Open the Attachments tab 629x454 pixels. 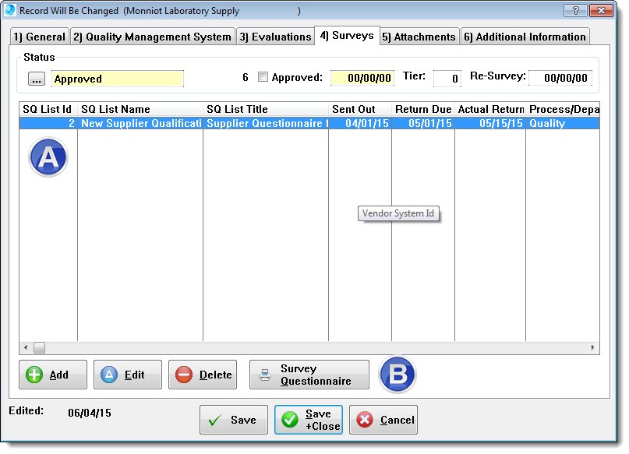[x=419, y=37]
